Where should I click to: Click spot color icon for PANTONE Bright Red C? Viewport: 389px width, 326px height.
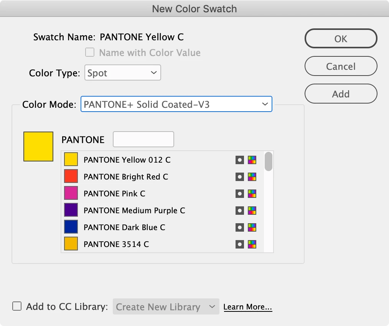coord(240,177)
